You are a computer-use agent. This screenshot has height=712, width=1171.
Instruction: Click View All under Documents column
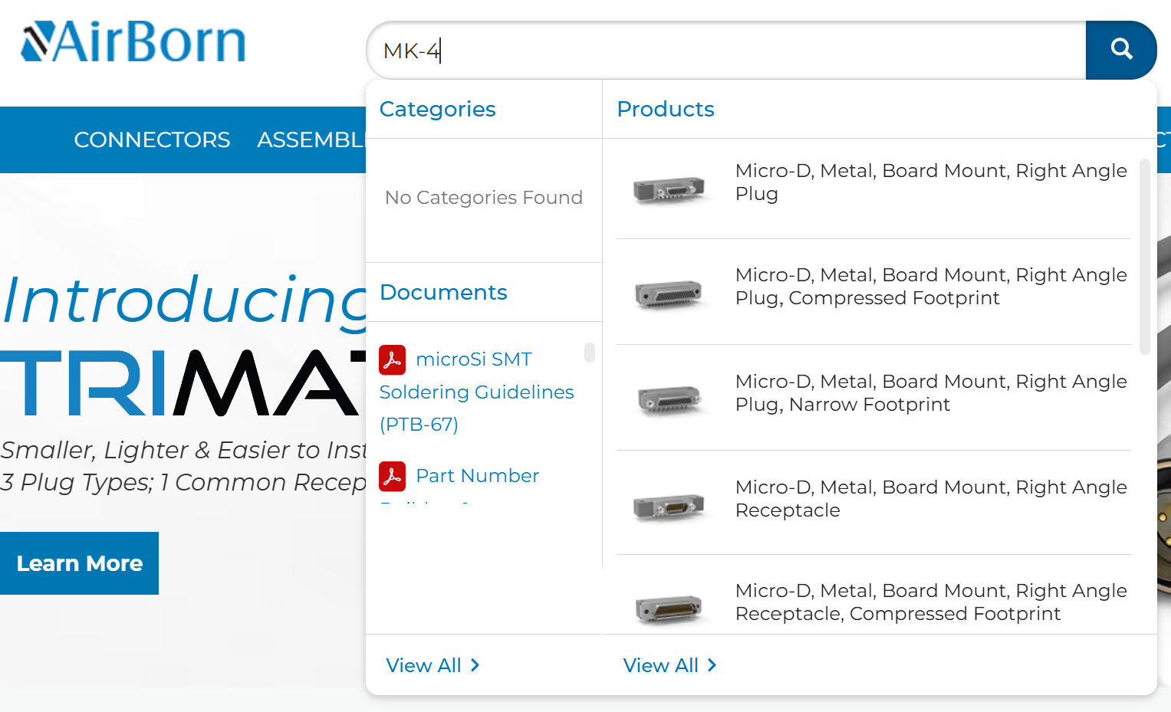pyautogui.click(x=433, y=665)
